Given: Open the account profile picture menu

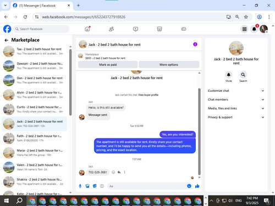Looking at the screenshot, I should (264, 29).
